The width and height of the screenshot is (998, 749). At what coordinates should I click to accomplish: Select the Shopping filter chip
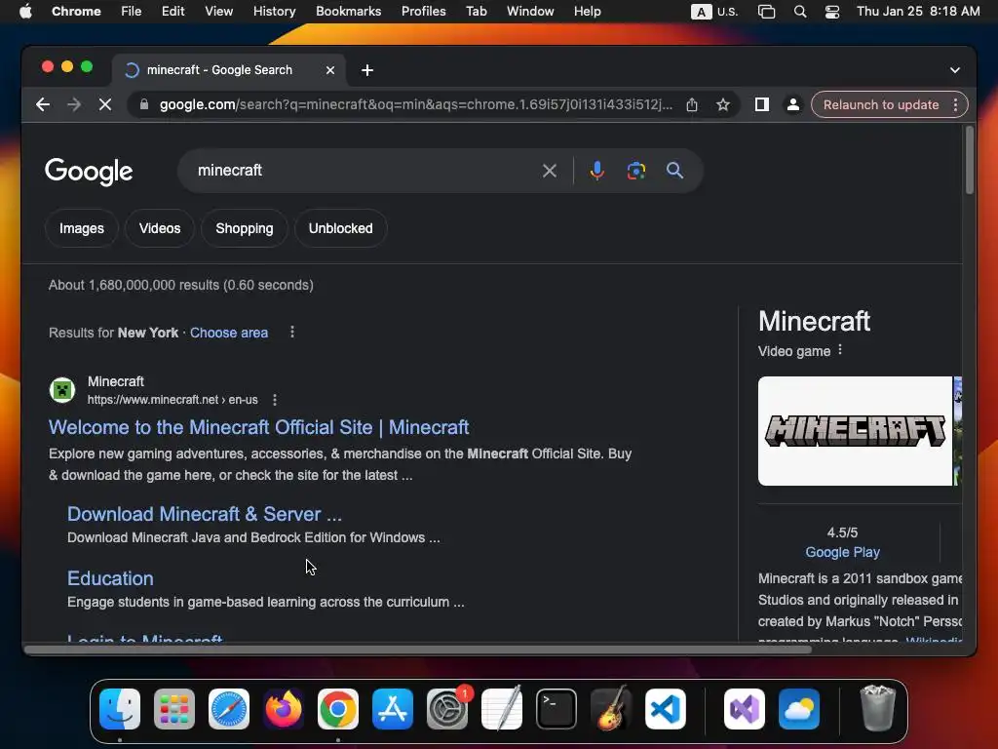(x=245, y=228)
